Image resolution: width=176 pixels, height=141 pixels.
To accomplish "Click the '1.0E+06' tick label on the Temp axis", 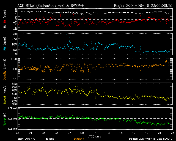I will point(12,109).
